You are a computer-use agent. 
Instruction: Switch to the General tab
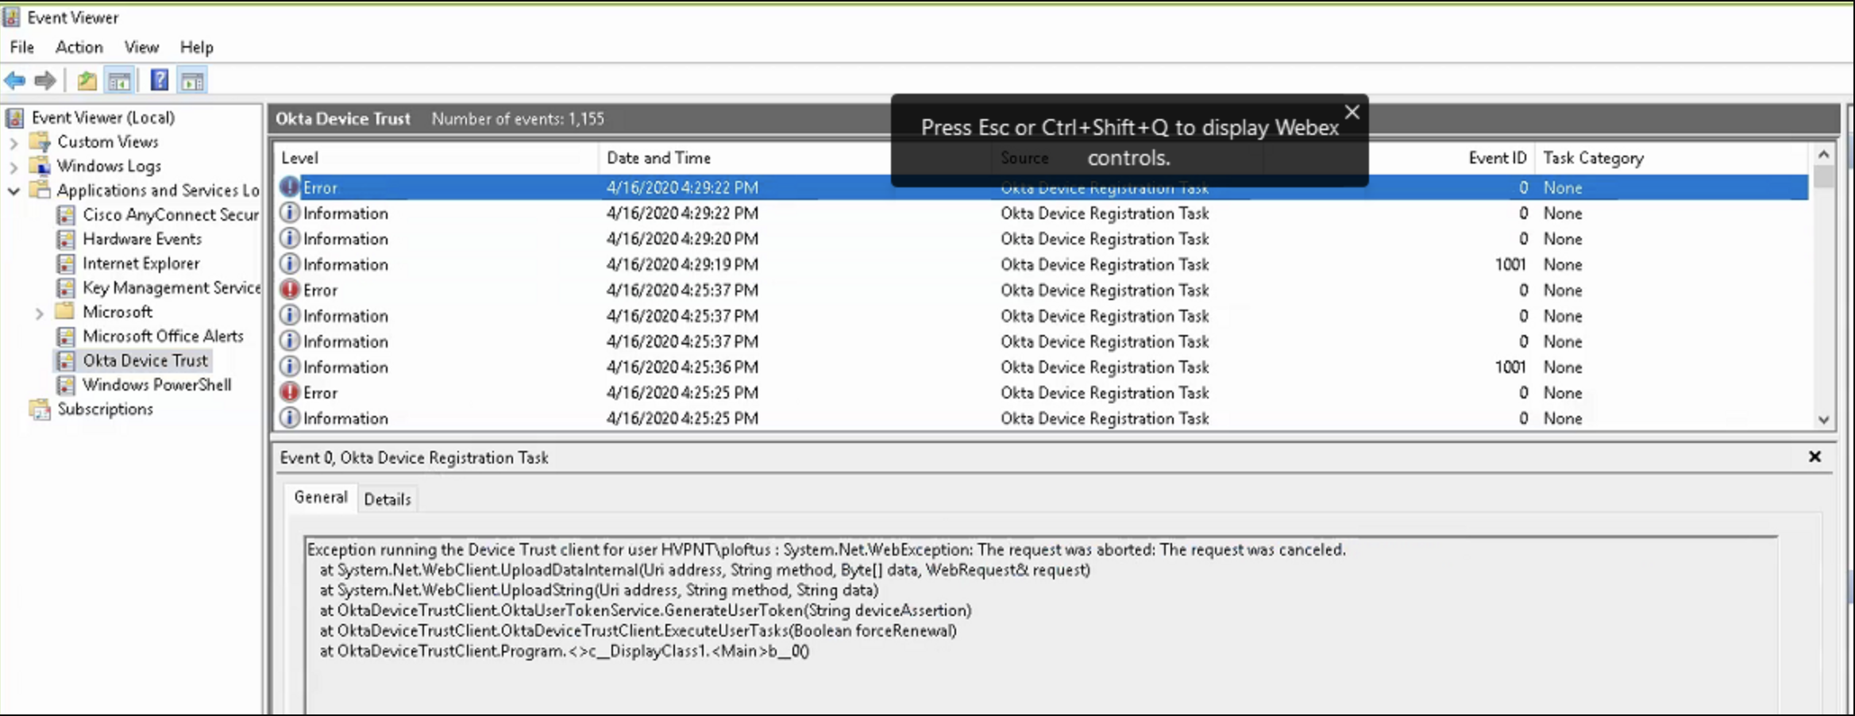point(321,497)
